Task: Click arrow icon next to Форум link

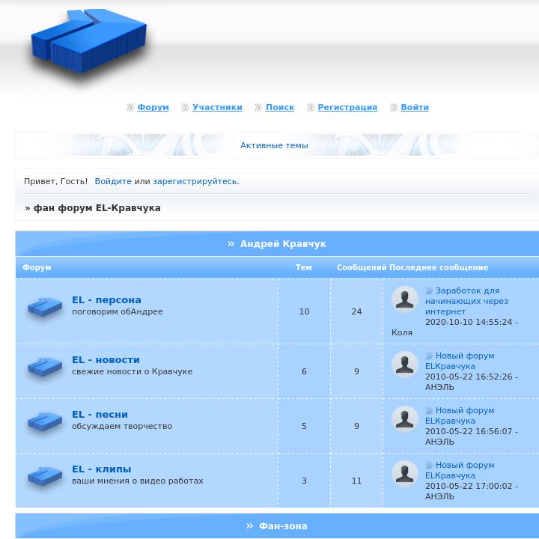Action: [130, 107]
